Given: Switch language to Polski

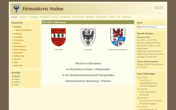Looking at the screenshot, I should (x=16, y=85).
